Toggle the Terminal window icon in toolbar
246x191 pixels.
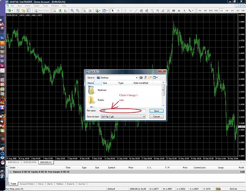tap(29, 11)
